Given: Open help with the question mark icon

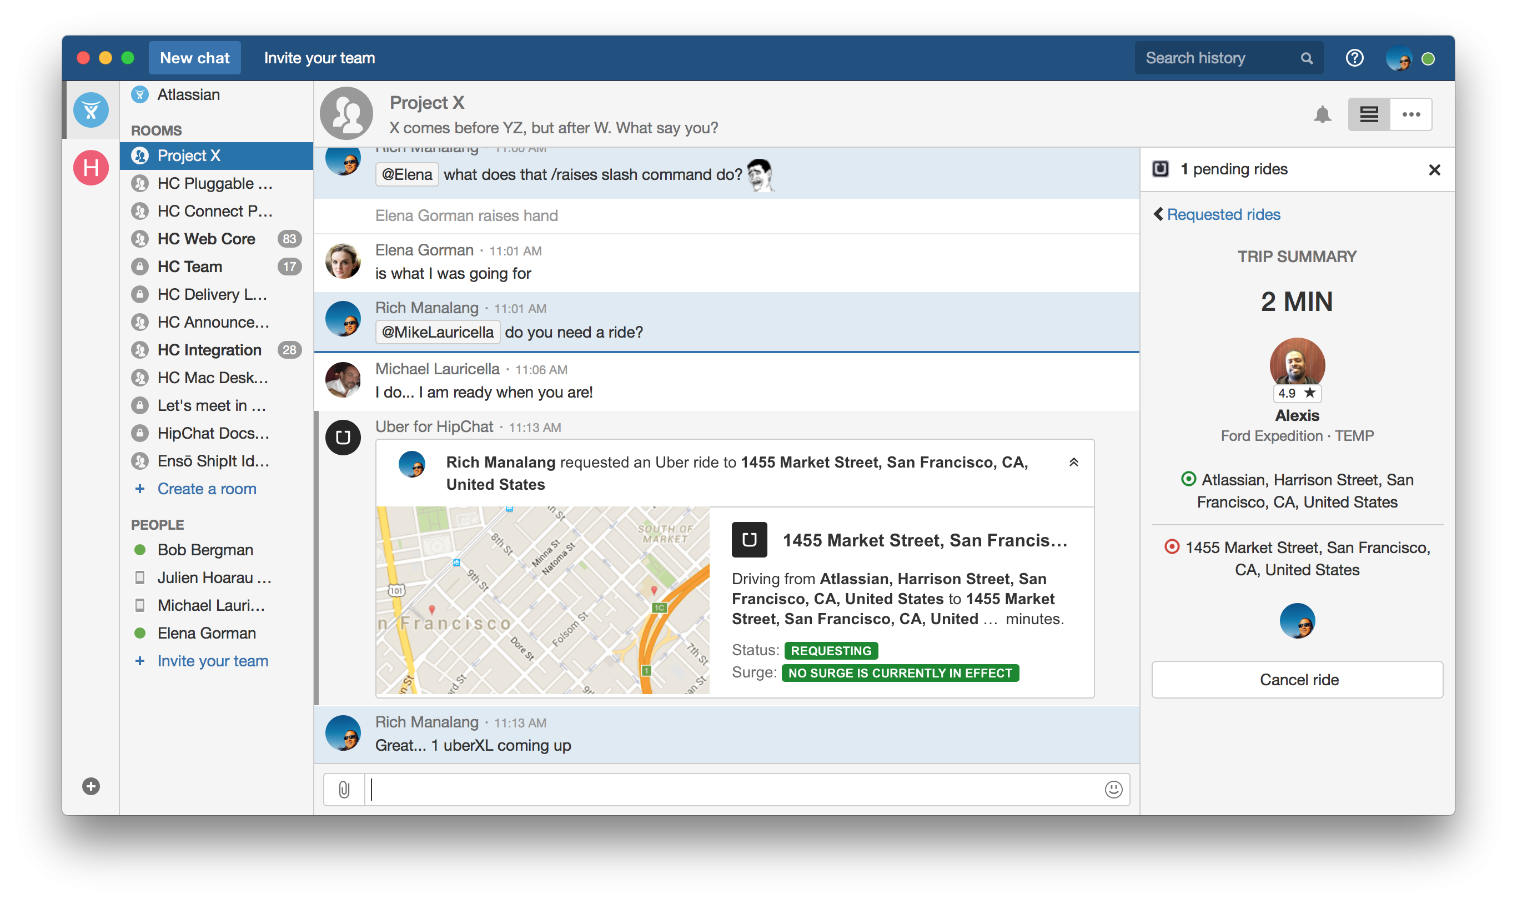Looking at the screenshot, I should pos(1354,58).
